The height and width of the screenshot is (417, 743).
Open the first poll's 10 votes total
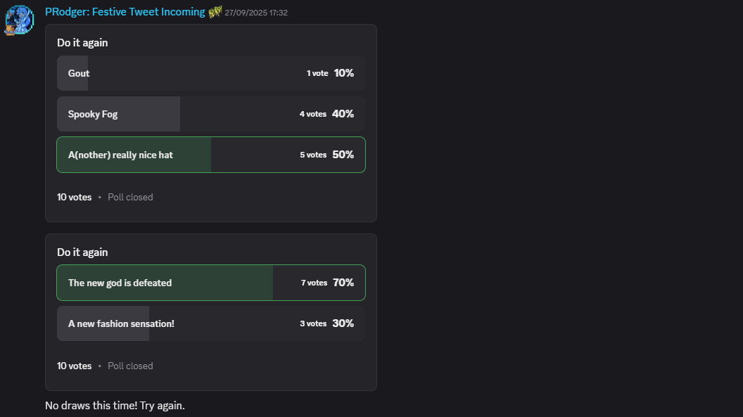(x=74, y=197)
